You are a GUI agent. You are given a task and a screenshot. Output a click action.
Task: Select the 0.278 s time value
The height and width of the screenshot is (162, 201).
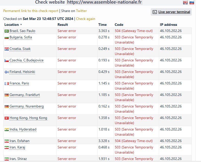click(104, 37)
